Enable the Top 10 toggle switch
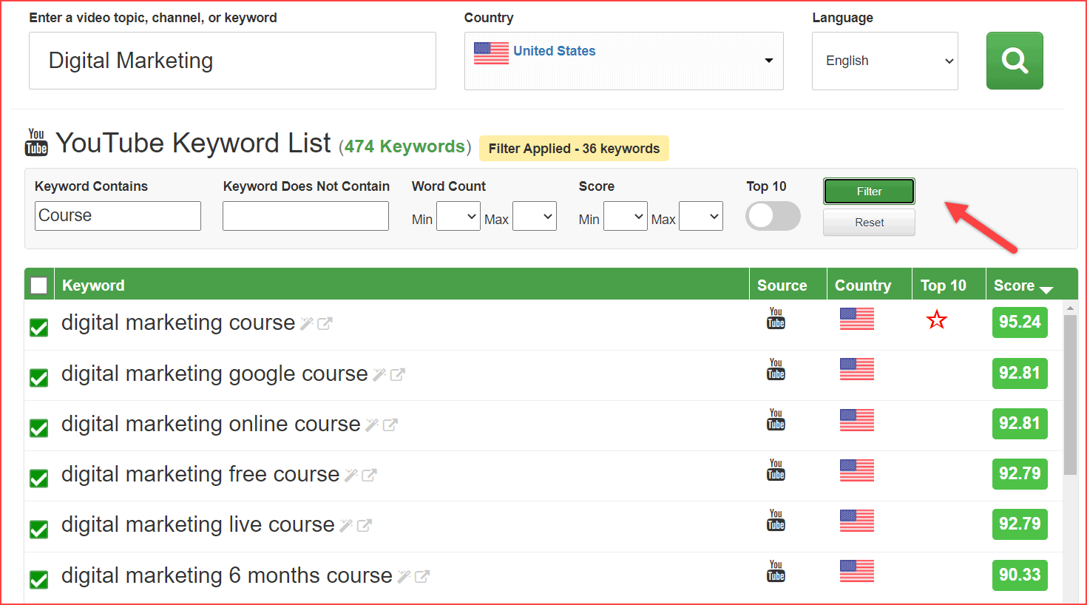Viewport: 1087px width, 605px height. [x=773, y=216]
